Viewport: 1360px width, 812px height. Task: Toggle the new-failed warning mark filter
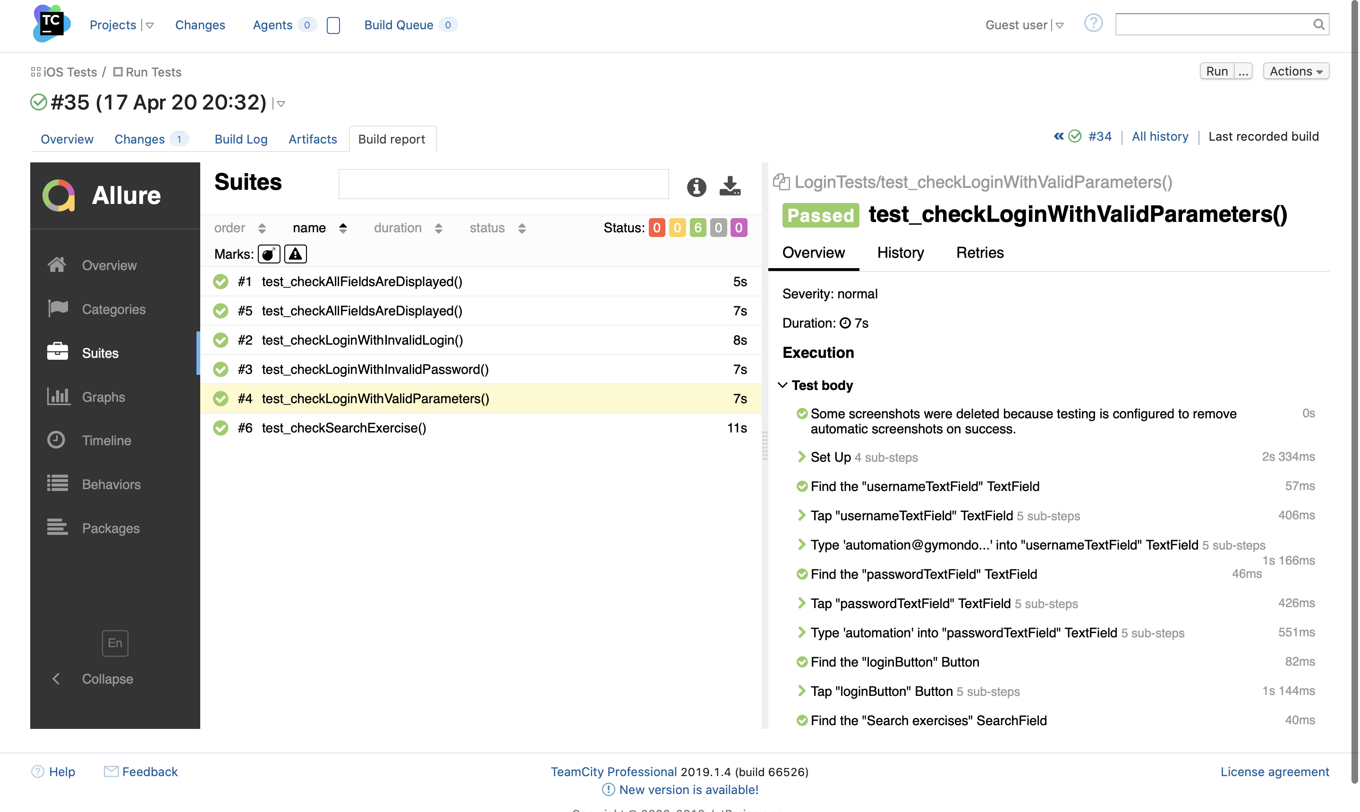(296, 254)
